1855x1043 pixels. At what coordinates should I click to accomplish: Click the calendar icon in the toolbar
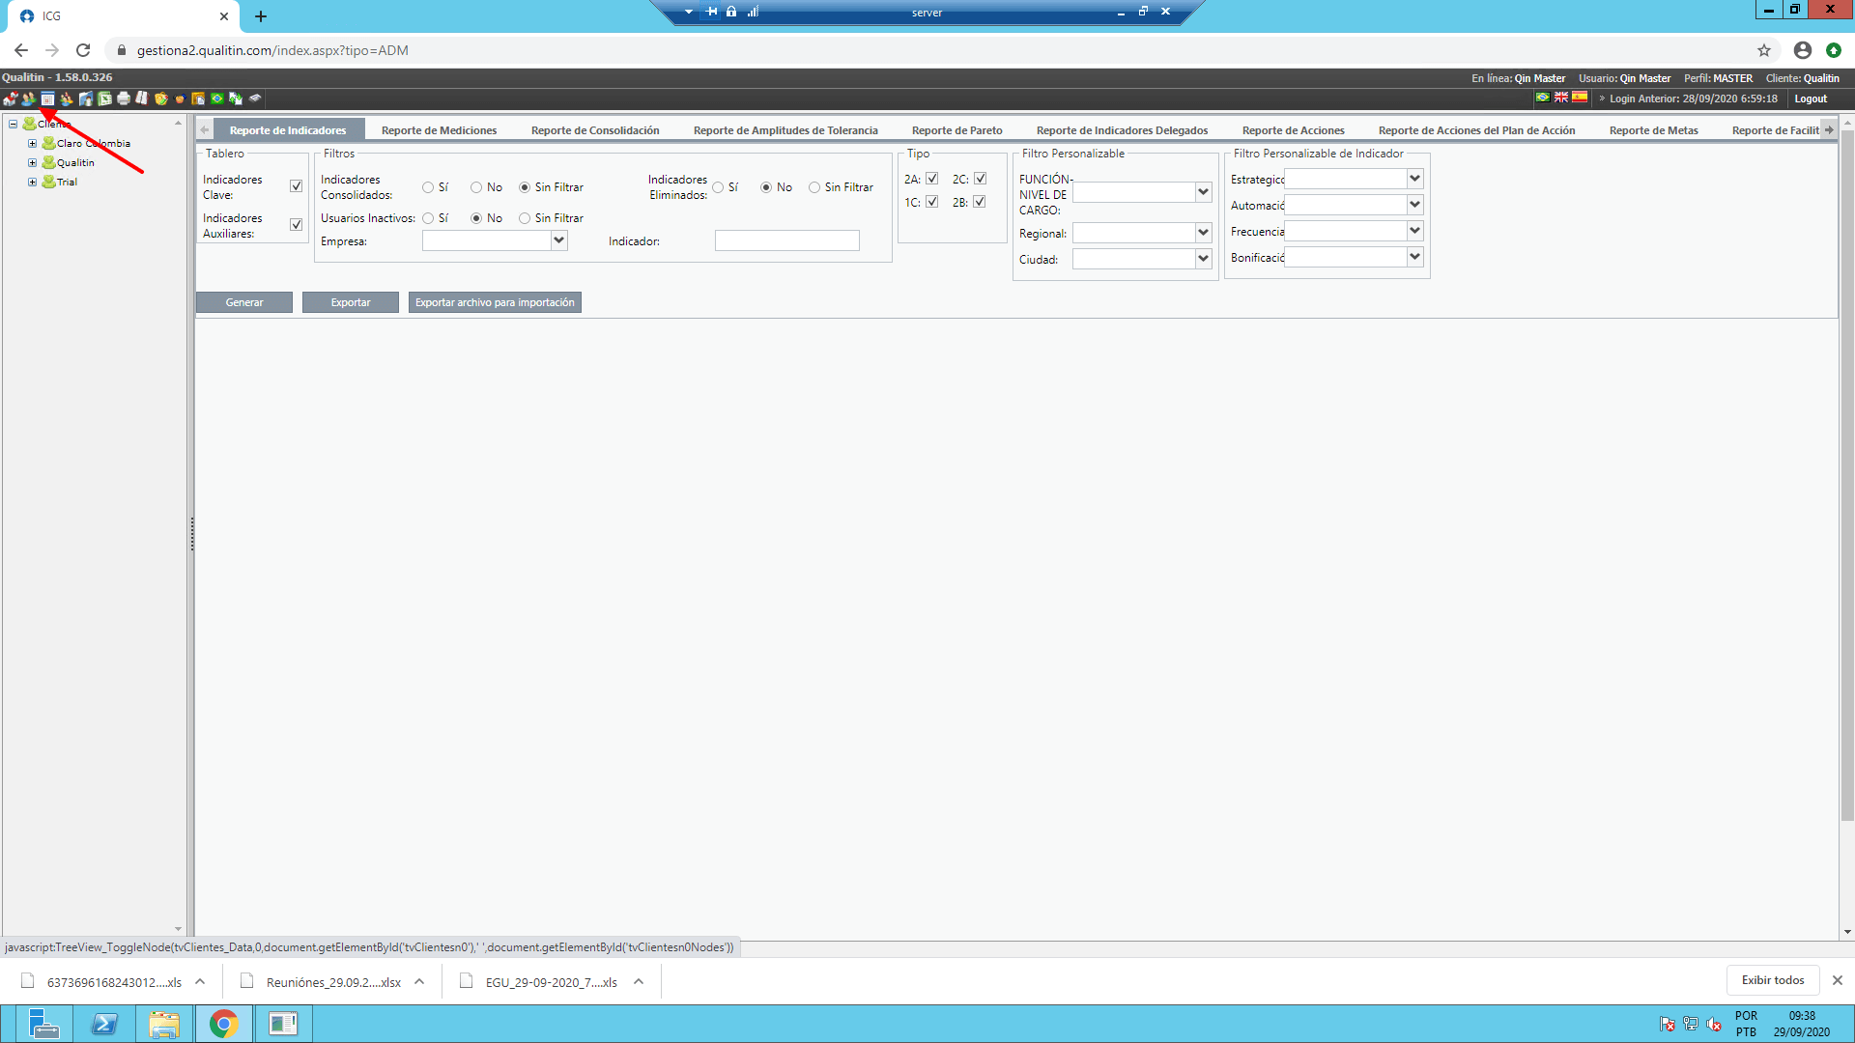point(47,99)
